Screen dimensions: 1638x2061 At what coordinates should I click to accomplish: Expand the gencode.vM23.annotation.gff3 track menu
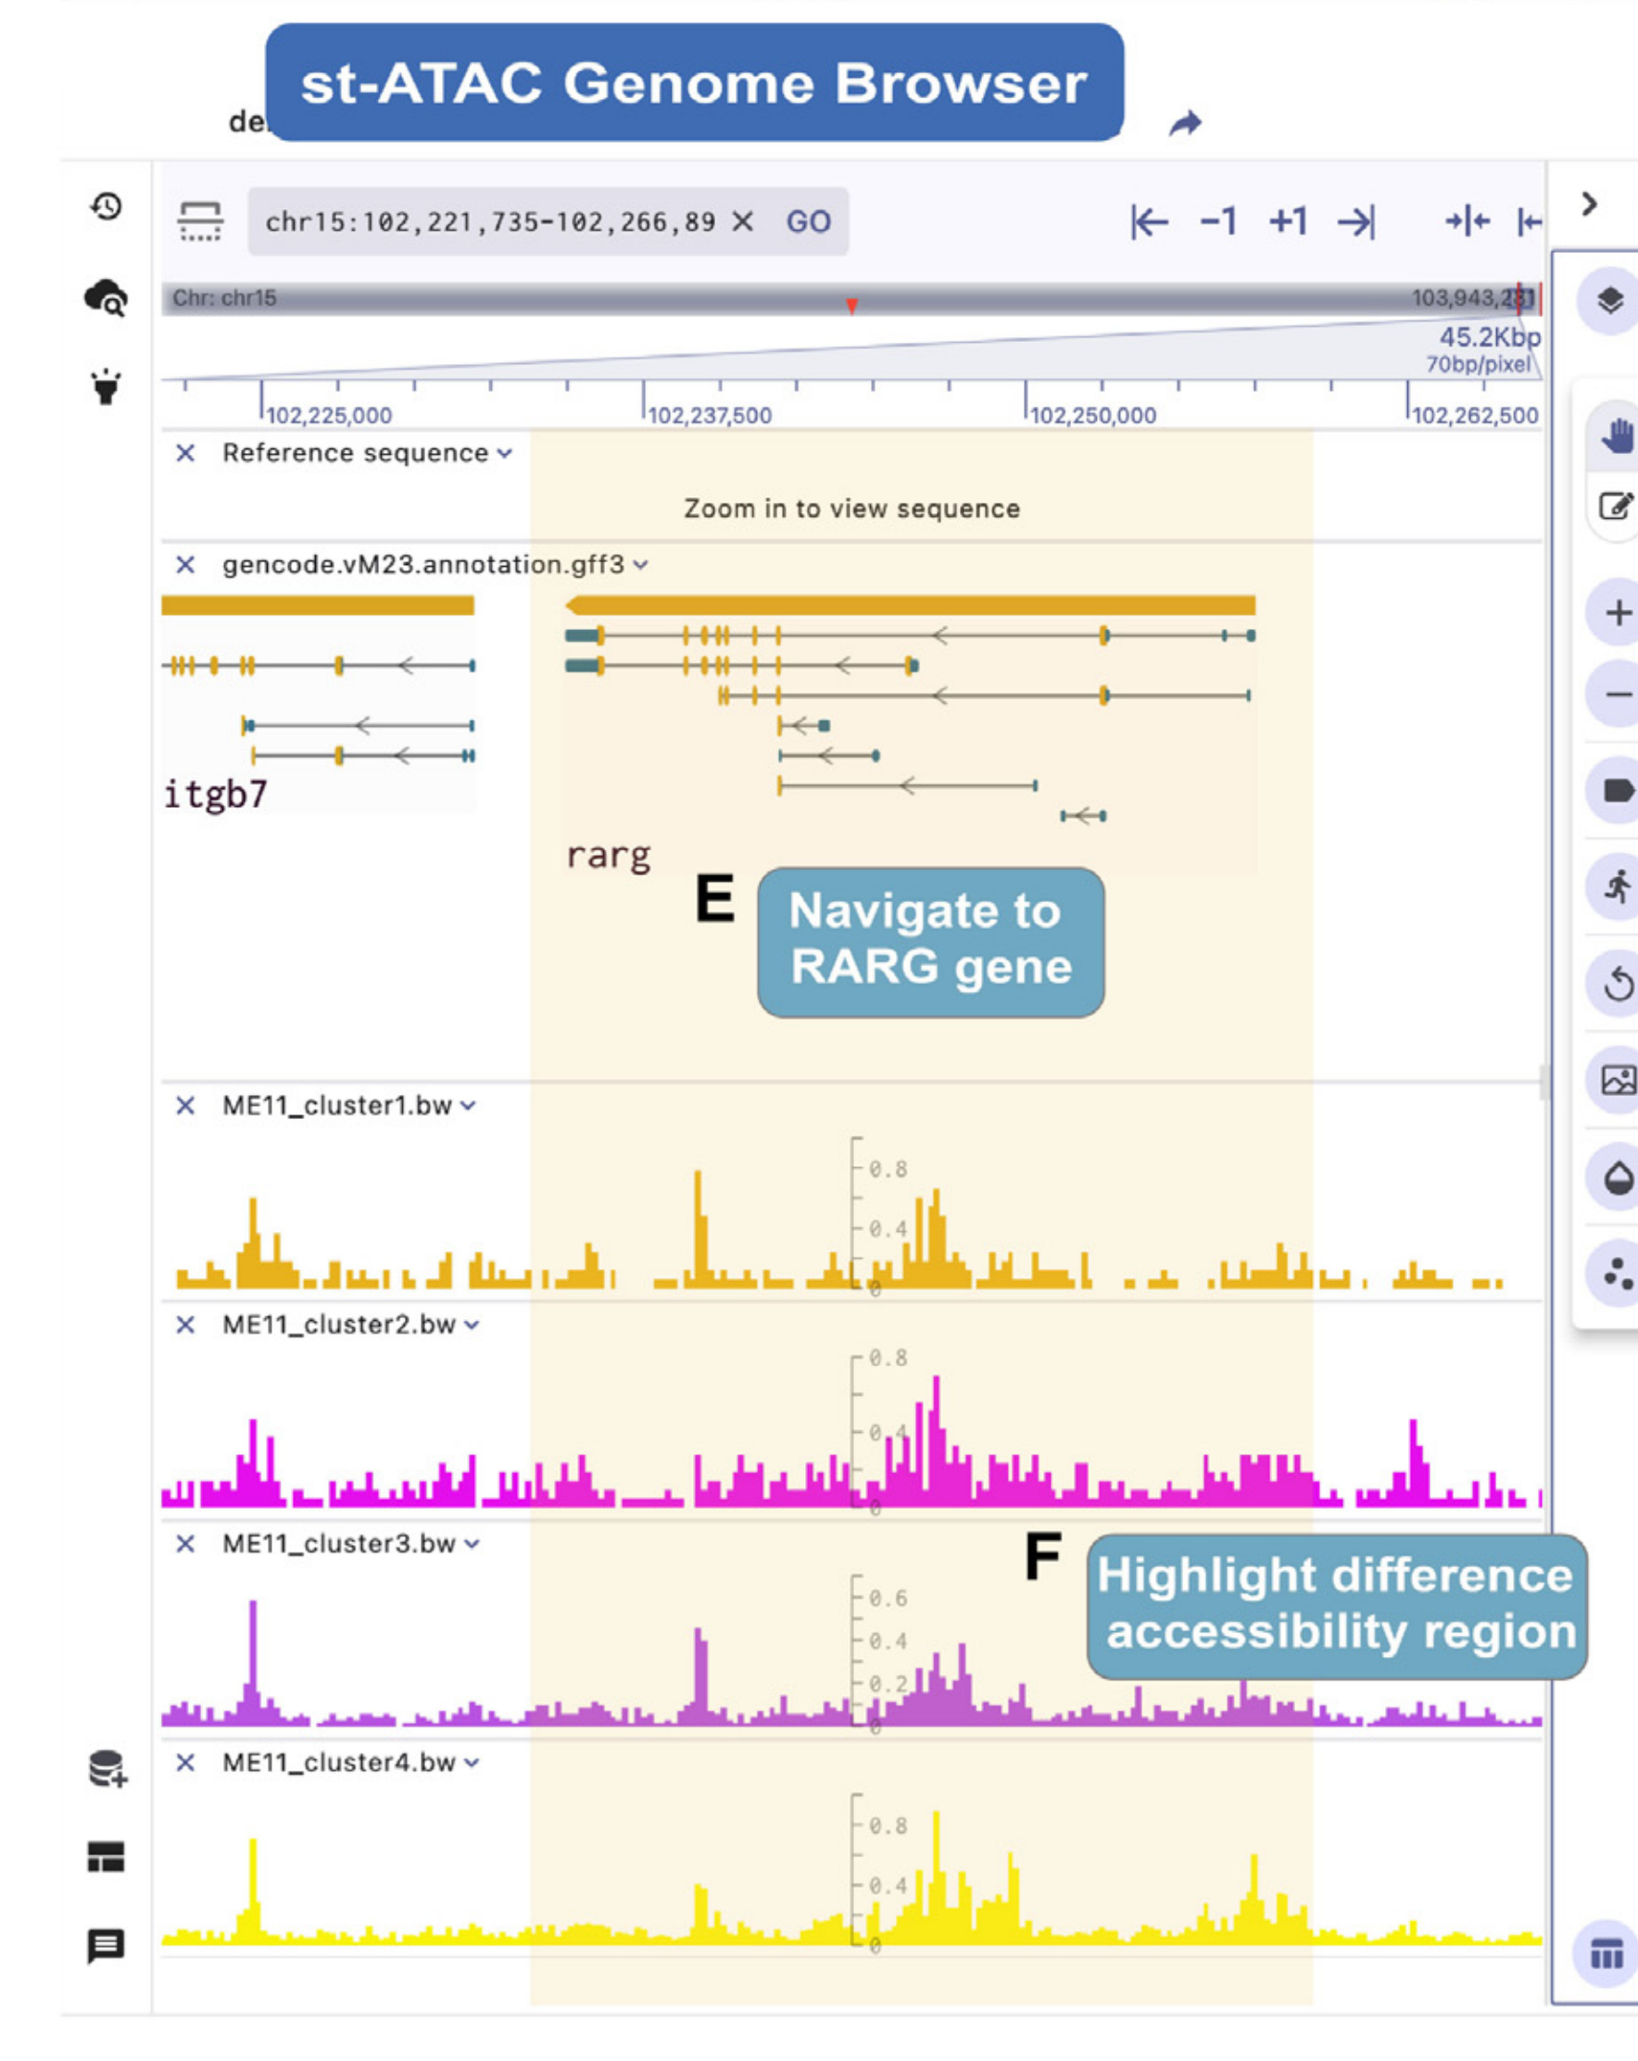pyautogui.click(x=641, y=565)
